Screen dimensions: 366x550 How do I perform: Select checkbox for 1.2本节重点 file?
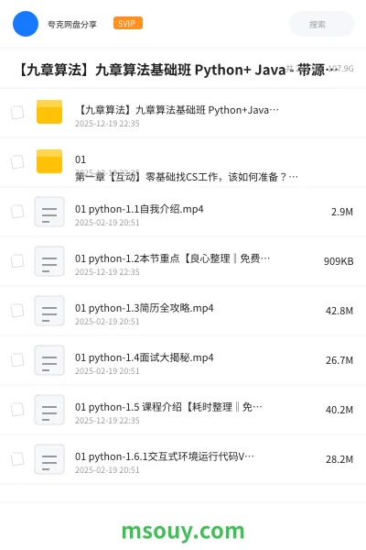(17, 261)
